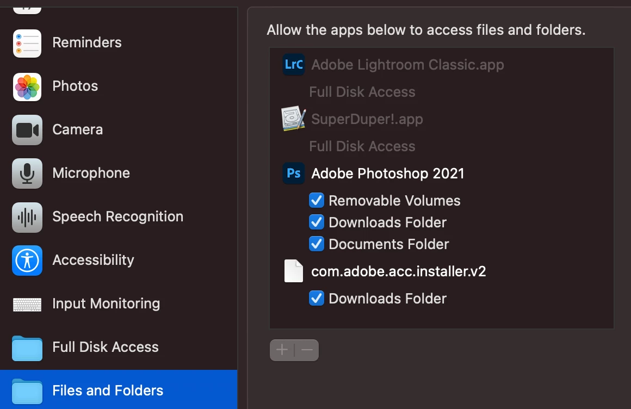Select Speech Recognition in the sidebar
Image resolution: width=631 pixels, height=409 pixels.
[x=119, y=216]
